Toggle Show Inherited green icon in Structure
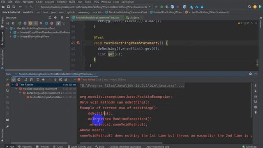Image resolution: width=263 pixels, height=148 pixels. (x=20, y=23)
